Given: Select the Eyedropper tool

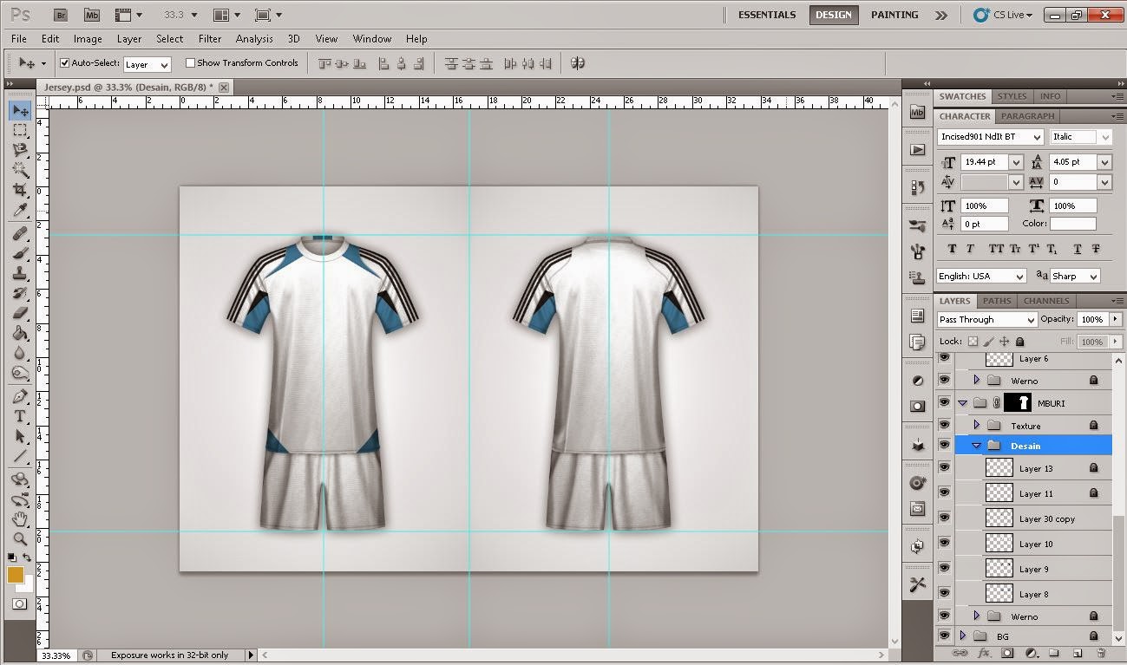Looking at the screenshot, I should [x=20, y=209].
